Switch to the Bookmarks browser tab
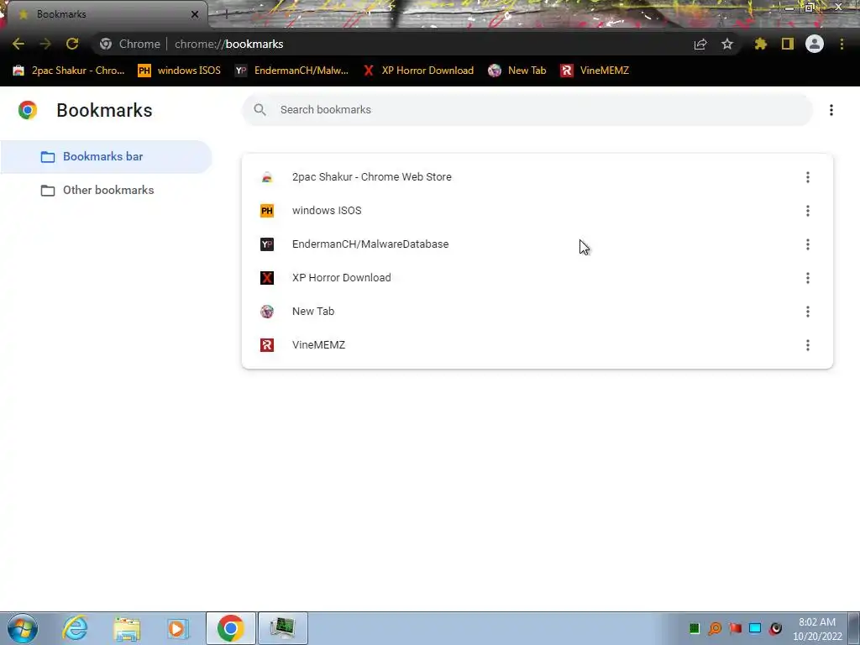This screenshot has height=645, width=860. (108, 14)
